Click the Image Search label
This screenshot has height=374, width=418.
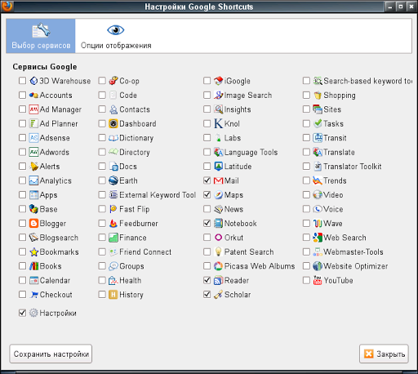(248, 96)
